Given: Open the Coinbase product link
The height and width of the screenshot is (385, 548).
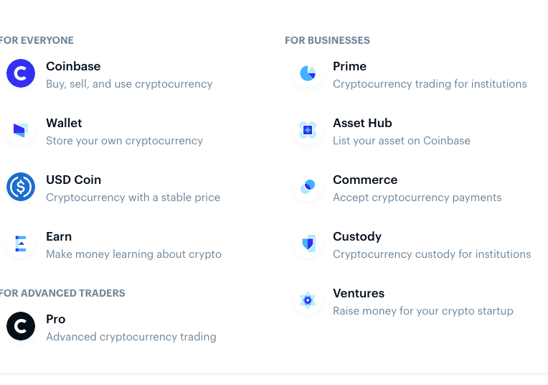Looking at the screenshot, I should coord(73,66).
